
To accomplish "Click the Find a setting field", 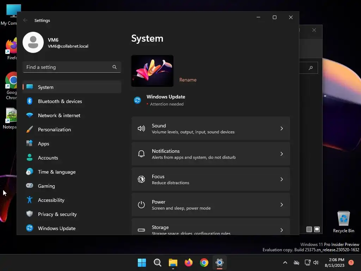I will point(72,67).
